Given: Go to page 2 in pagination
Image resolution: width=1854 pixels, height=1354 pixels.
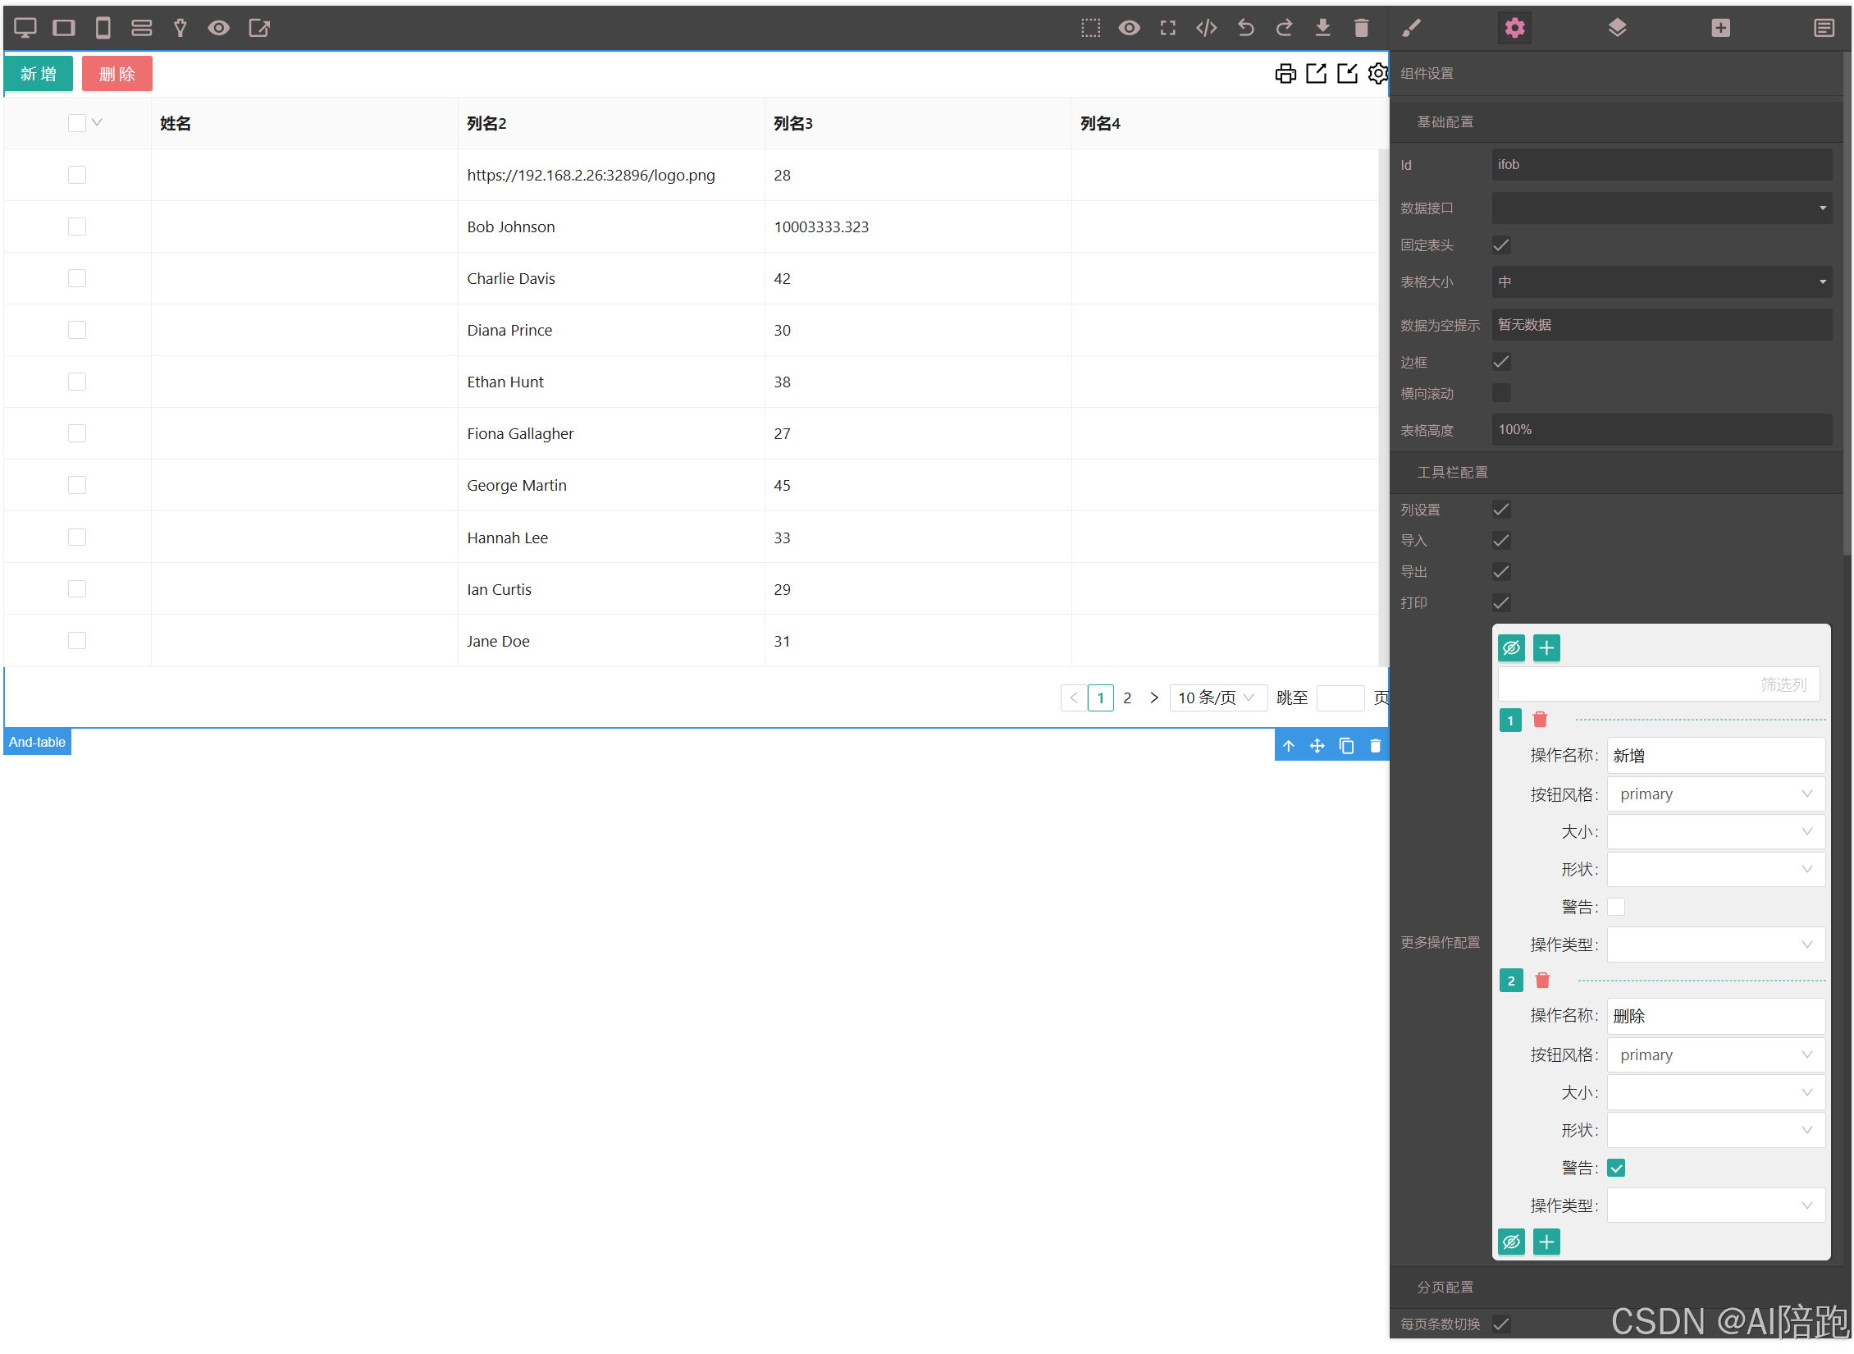Looking at the screenshot, I should [x=1127, y=698].
